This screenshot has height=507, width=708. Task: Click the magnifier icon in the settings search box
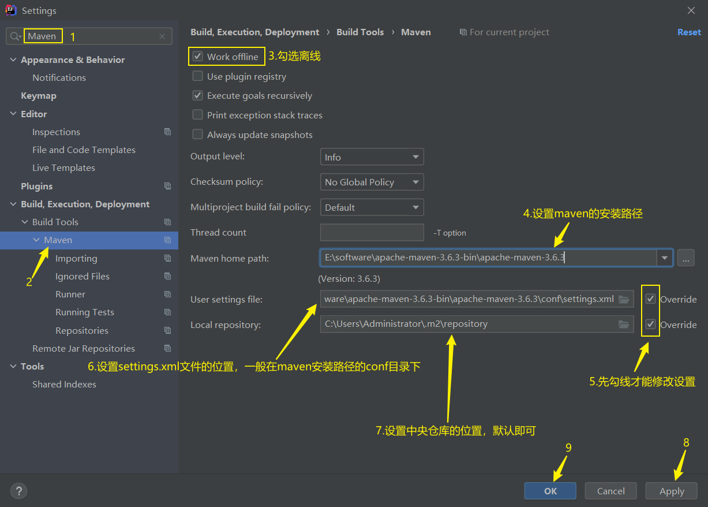[13, 36]
